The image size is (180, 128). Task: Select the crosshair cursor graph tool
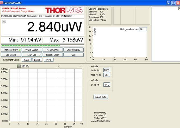[19, 66]
